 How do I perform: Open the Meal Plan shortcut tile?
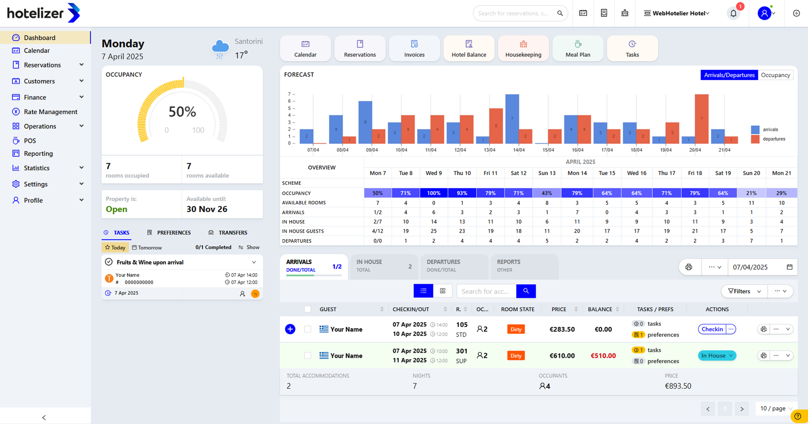tap(577, 49)
